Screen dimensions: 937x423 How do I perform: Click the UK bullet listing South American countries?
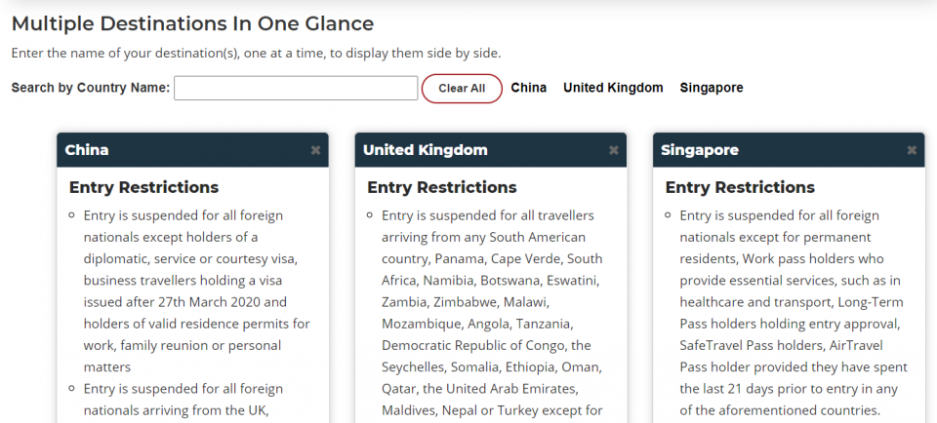(492, 313)
